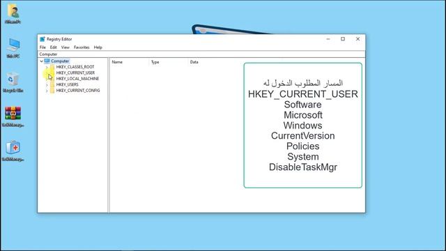Image resolution: width=446 pixels, height=251 pixels.
Task: Select the Computer root item
Action: [60, 61]
